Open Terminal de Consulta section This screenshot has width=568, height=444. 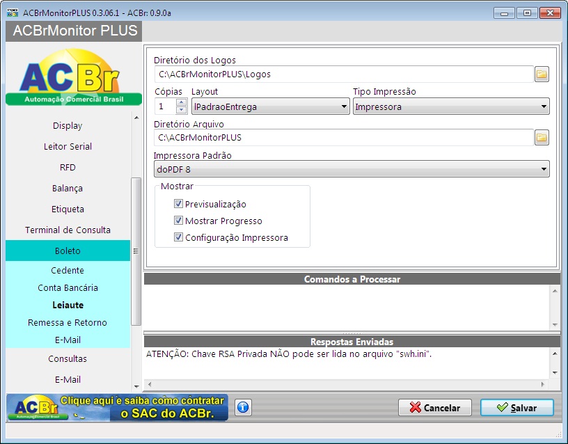(68, 230)
